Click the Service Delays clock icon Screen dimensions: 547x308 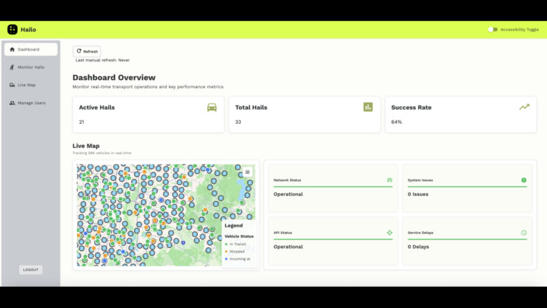(524, 233)
